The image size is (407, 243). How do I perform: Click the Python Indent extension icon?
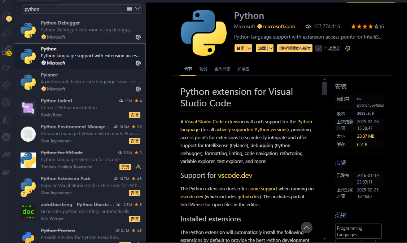point(28,108)
